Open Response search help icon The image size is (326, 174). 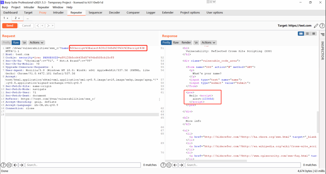[163, 165]
